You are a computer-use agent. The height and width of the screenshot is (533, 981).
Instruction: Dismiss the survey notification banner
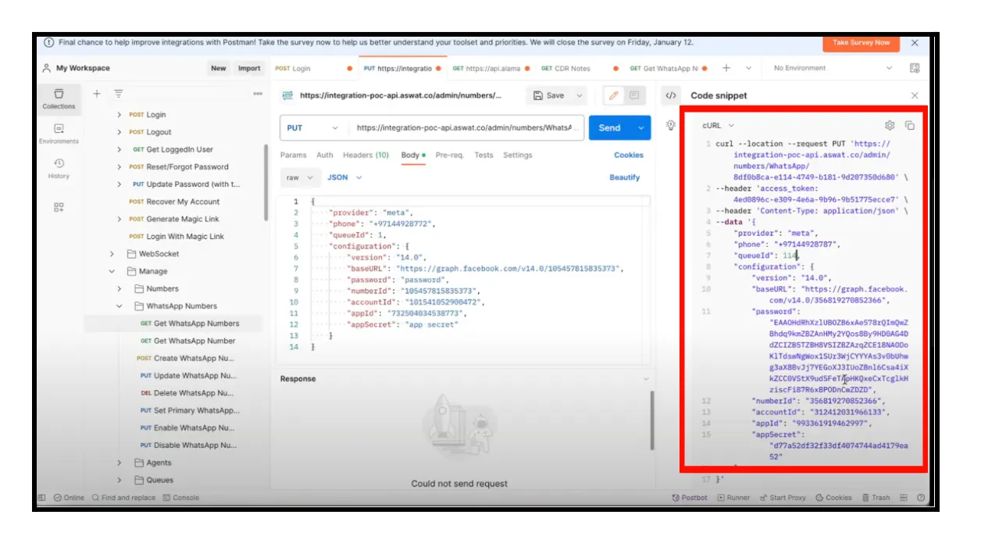915,43
